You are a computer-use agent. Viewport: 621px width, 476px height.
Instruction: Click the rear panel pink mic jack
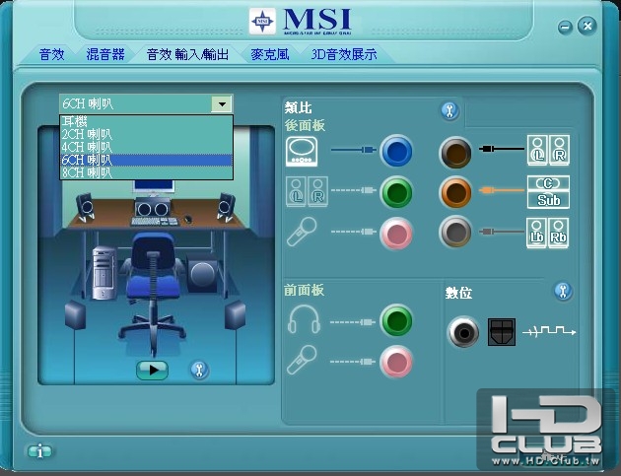tap(396, 234)
